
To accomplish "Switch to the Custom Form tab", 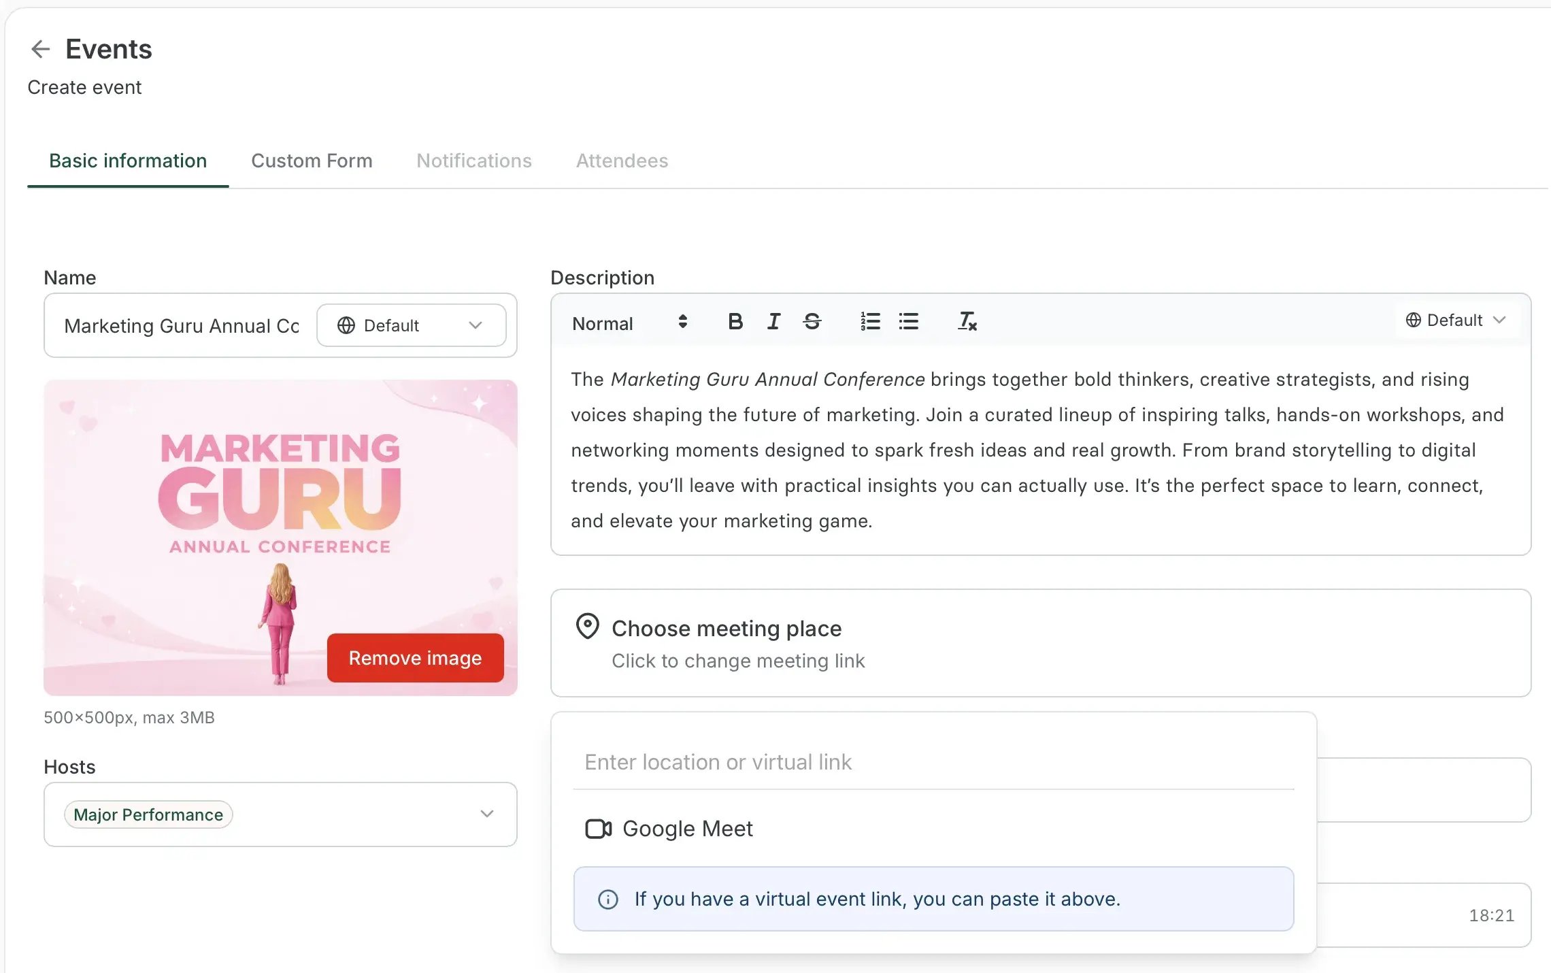I will coord(312,161).
